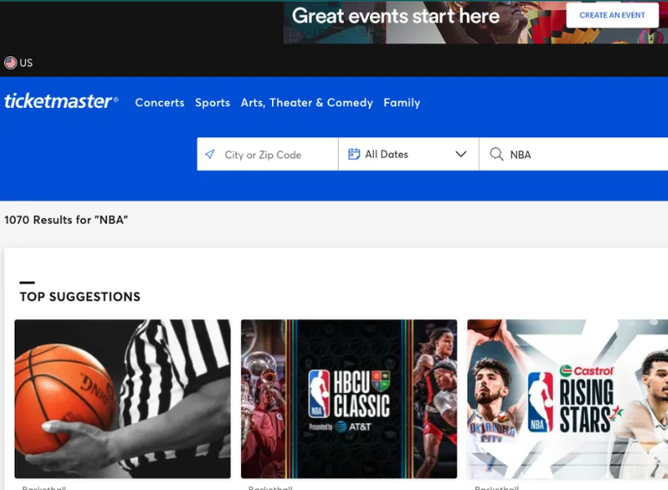The height and width of the screenshot is (490, 668).
Task: Expand the All Dates dropdown
Action: [407, 154]
